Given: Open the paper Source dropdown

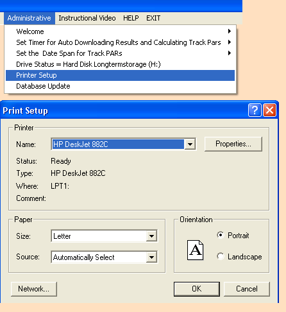Looking at the screenshot, I should pyautogui.click(x=105, y=257).
